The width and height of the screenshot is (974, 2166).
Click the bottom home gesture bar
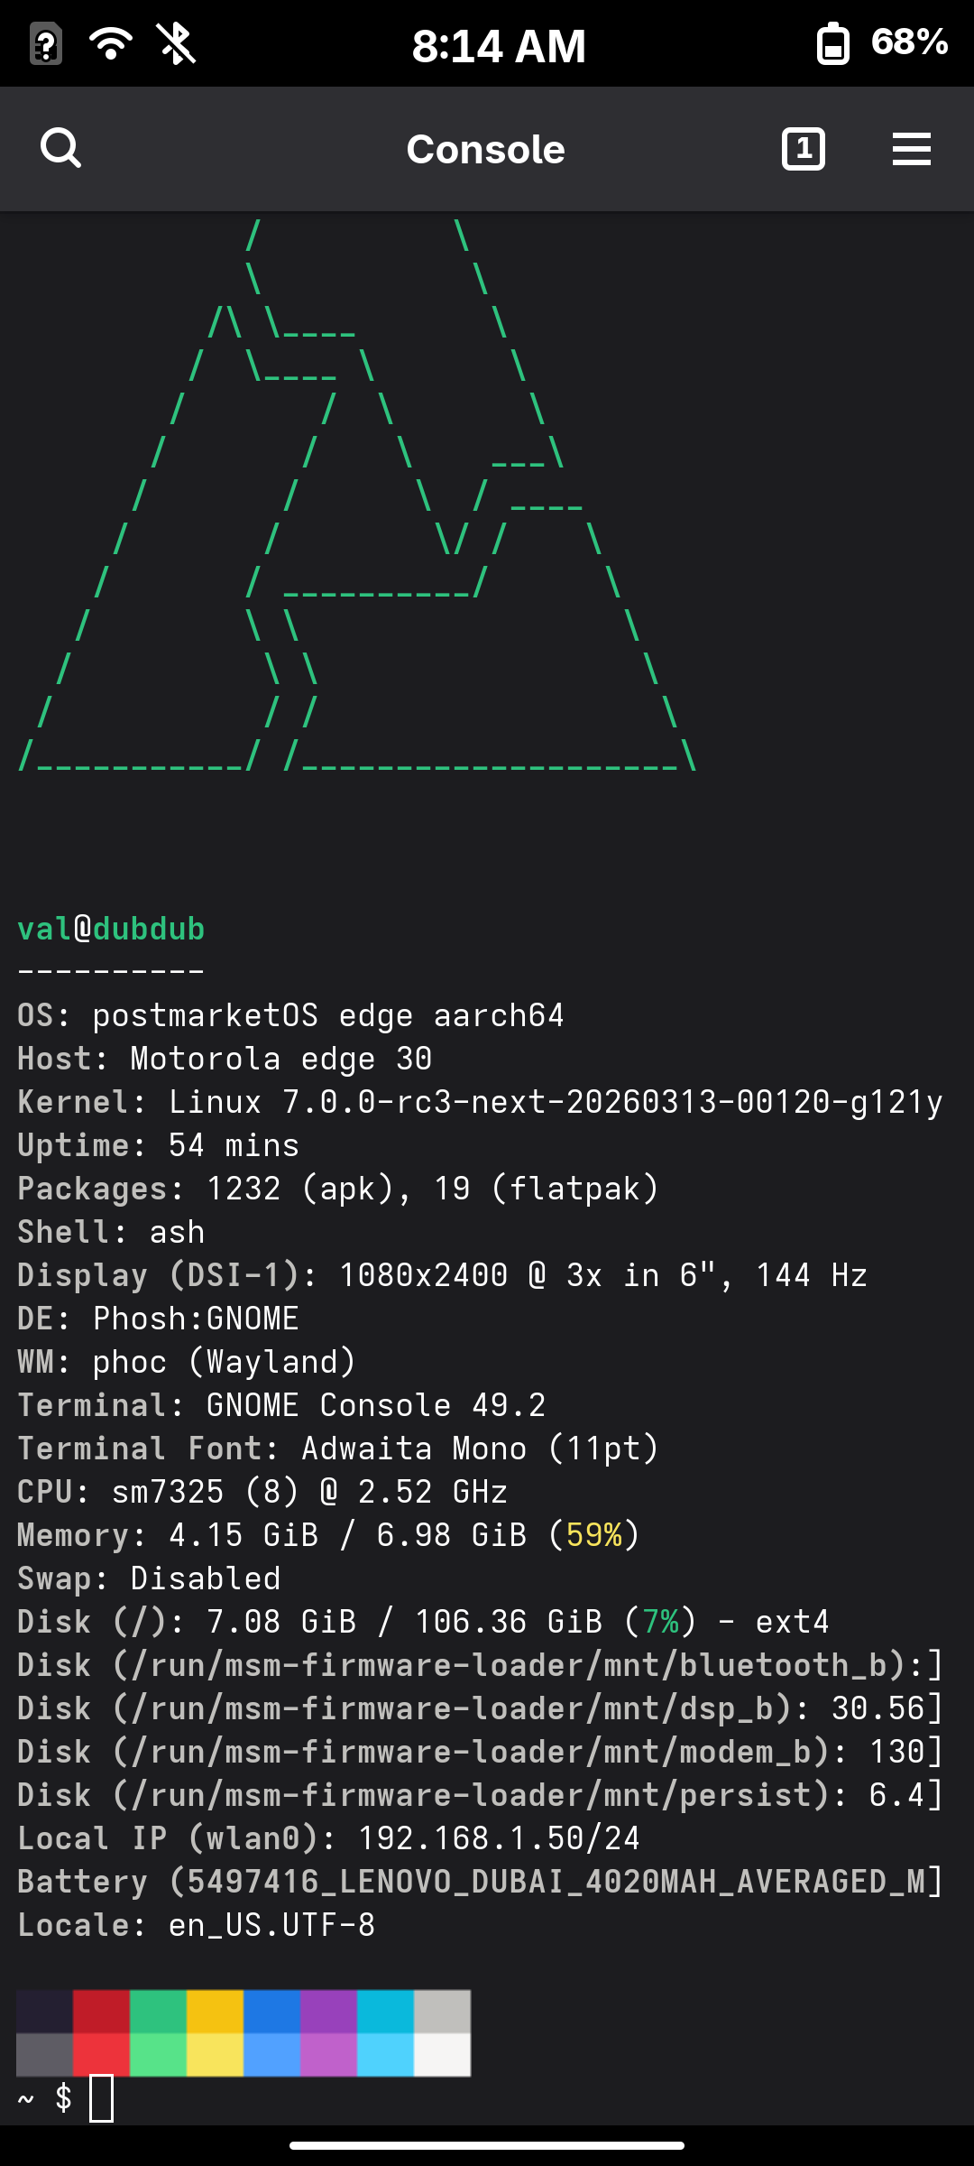(x=487, y=2145)
